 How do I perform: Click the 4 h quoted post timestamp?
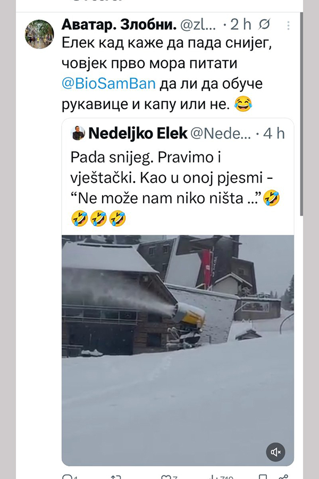coord(274,133)
